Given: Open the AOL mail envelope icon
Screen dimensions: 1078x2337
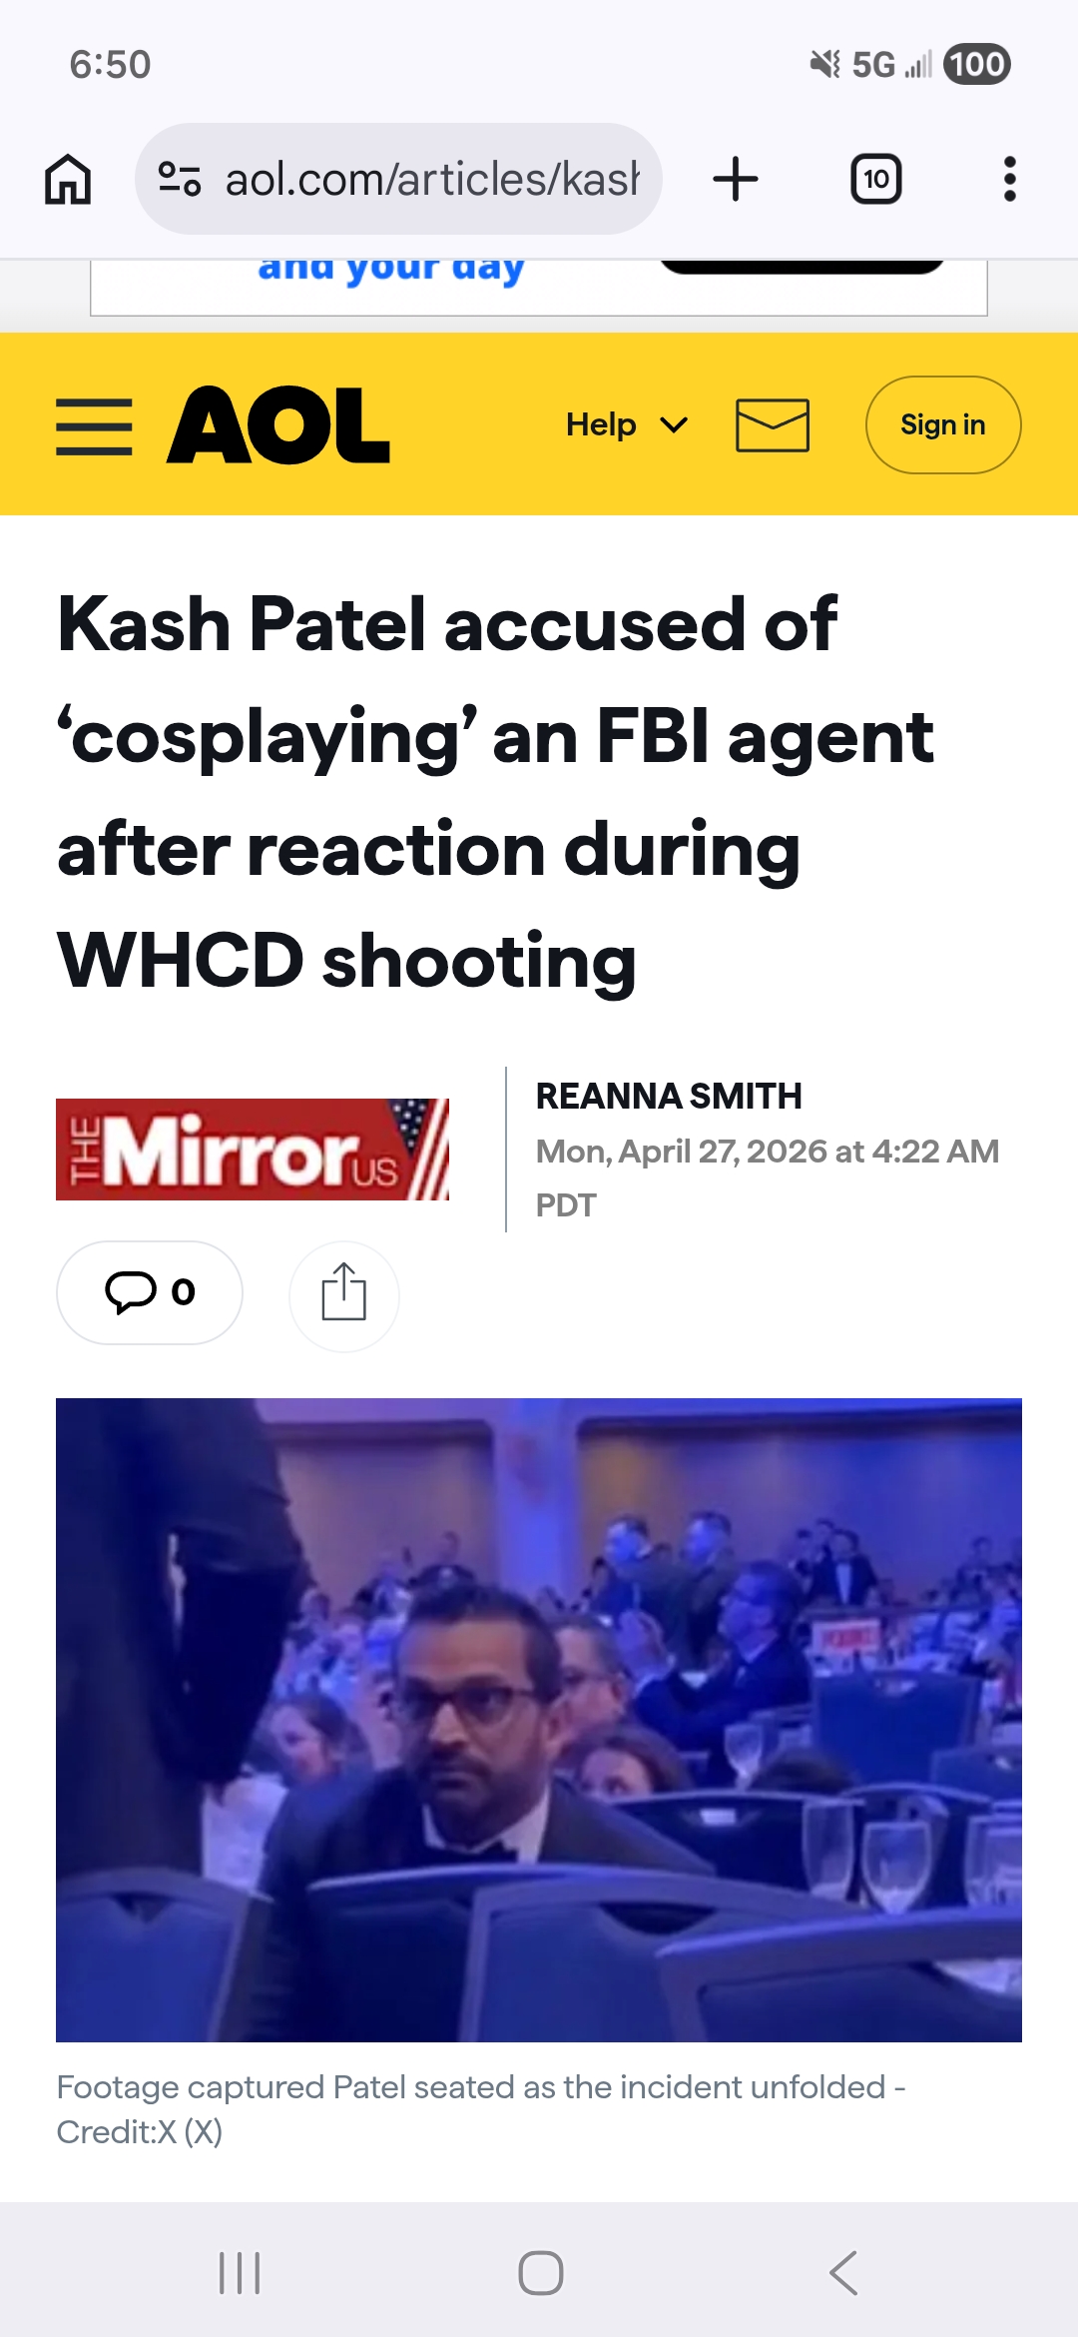Looking at the screenshot, I should 773,425.
